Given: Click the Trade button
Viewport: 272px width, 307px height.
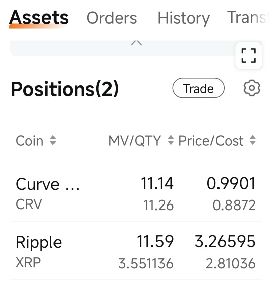Looking at the screenshot, I should [198, 88].
